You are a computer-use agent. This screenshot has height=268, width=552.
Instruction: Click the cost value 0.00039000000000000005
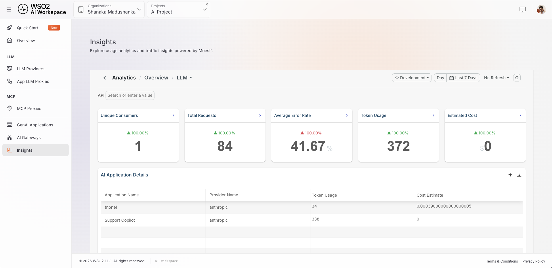pos(444,206)
